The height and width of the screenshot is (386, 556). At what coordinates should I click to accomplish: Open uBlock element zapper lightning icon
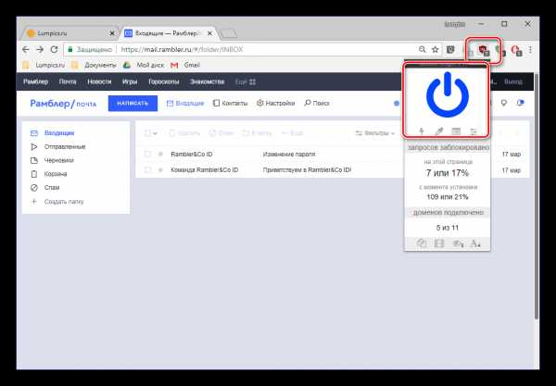tap(422, 132)
